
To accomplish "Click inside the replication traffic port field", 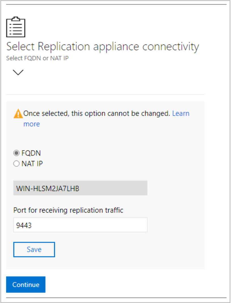I will (80, 225).
